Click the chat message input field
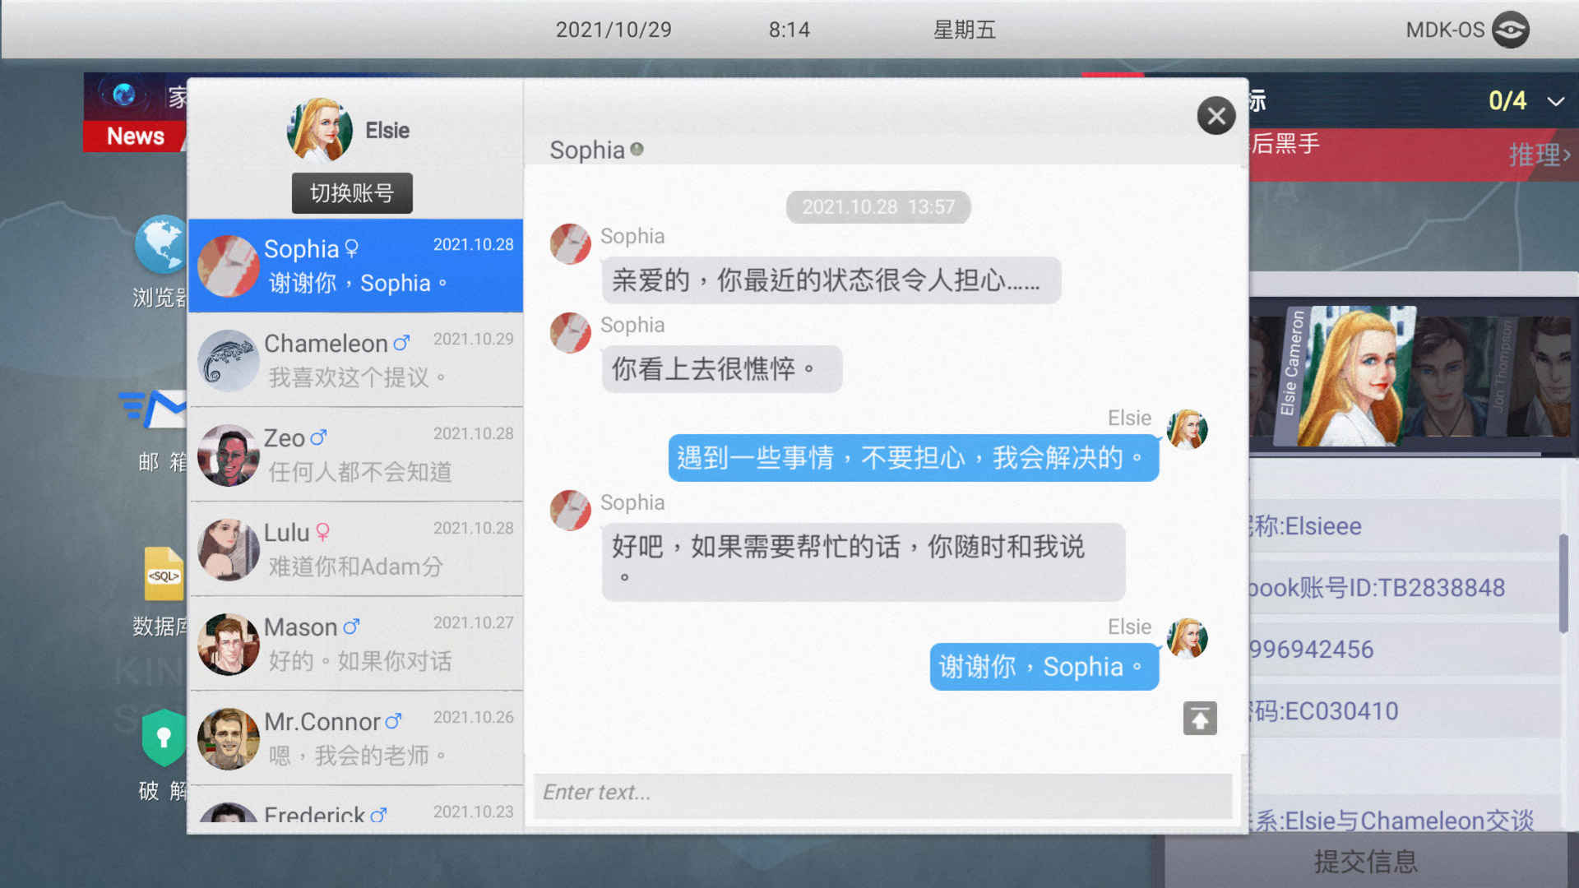The image size is (1579, 888). [878, 792]
